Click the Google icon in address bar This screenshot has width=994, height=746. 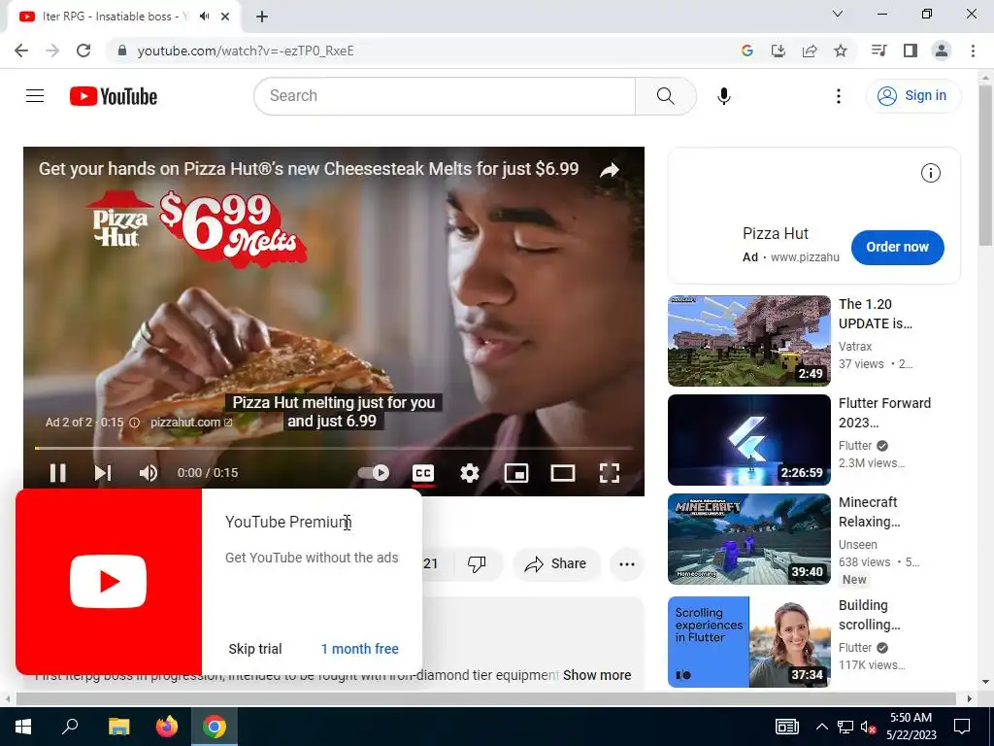(x=746, y=51)
